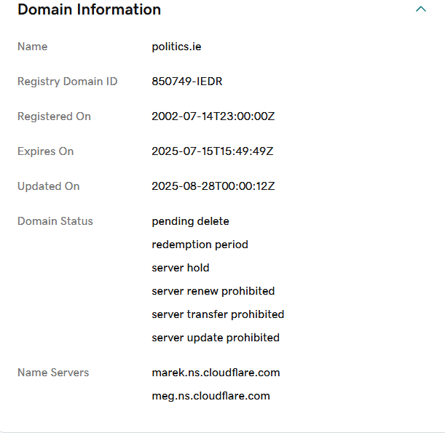Click the Updated On label
The image size is (445, 433).
pos(48,186)
